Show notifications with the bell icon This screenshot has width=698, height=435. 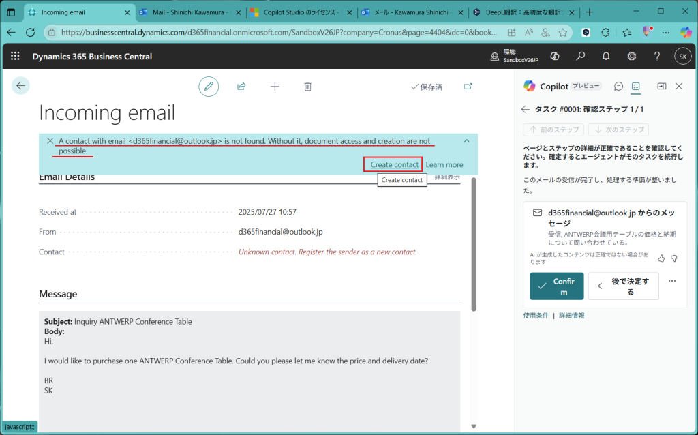606,56
